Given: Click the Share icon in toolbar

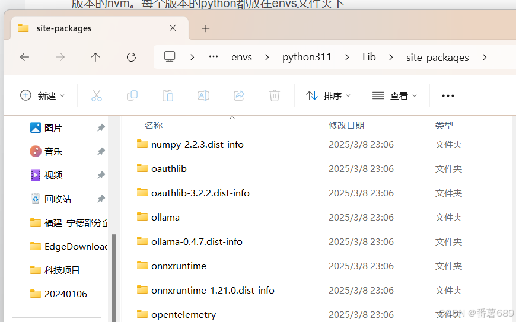Looking at the screenshot, I should pos(239,95).
